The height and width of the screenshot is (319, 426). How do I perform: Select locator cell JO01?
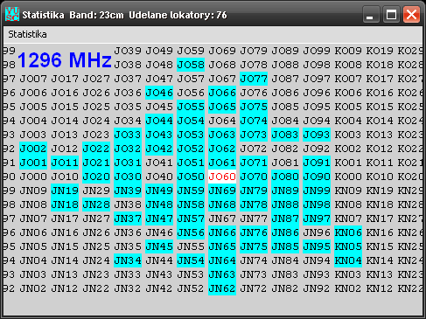33,163
